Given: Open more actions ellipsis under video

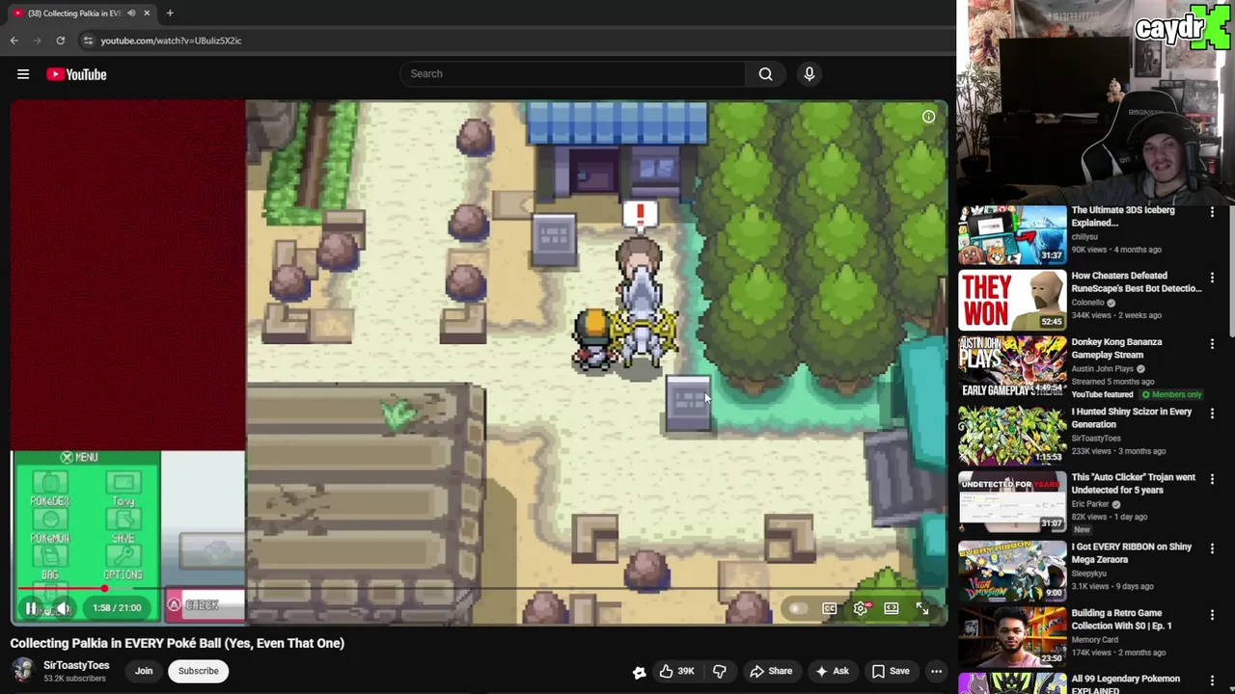Looking at the screenshot, I should (936, 671).
